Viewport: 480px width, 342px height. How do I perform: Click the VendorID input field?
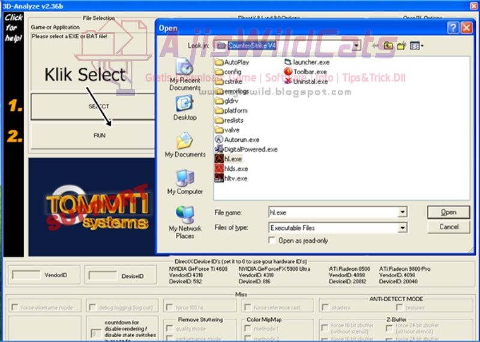coord(26,275)
